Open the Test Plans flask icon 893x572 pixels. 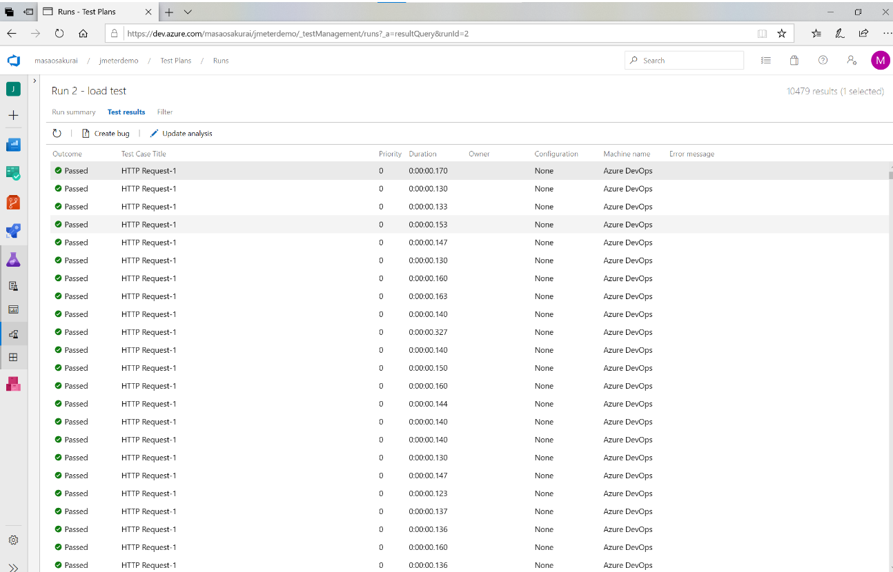13,260
